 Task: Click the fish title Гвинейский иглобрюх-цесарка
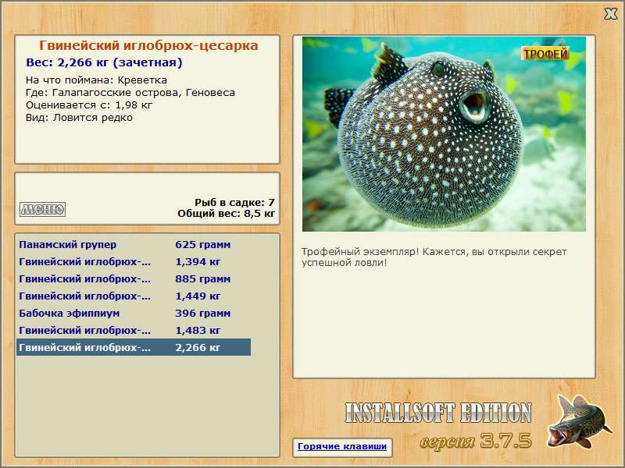(x=148, y=45)
